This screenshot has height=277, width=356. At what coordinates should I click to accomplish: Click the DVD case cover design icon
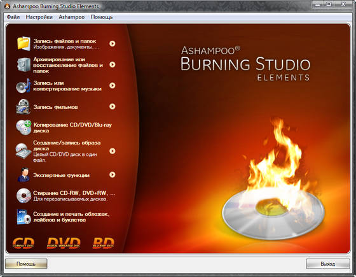pyautogui.click(x=24, y=217)
